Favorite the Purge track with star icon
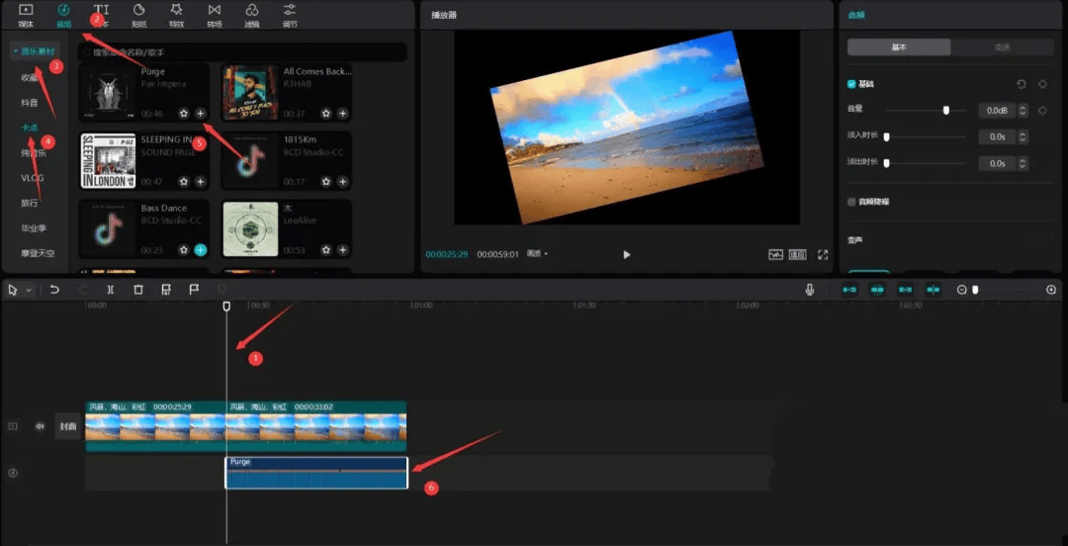Screen dimensions: 1068x546 (x=184, y=114)
